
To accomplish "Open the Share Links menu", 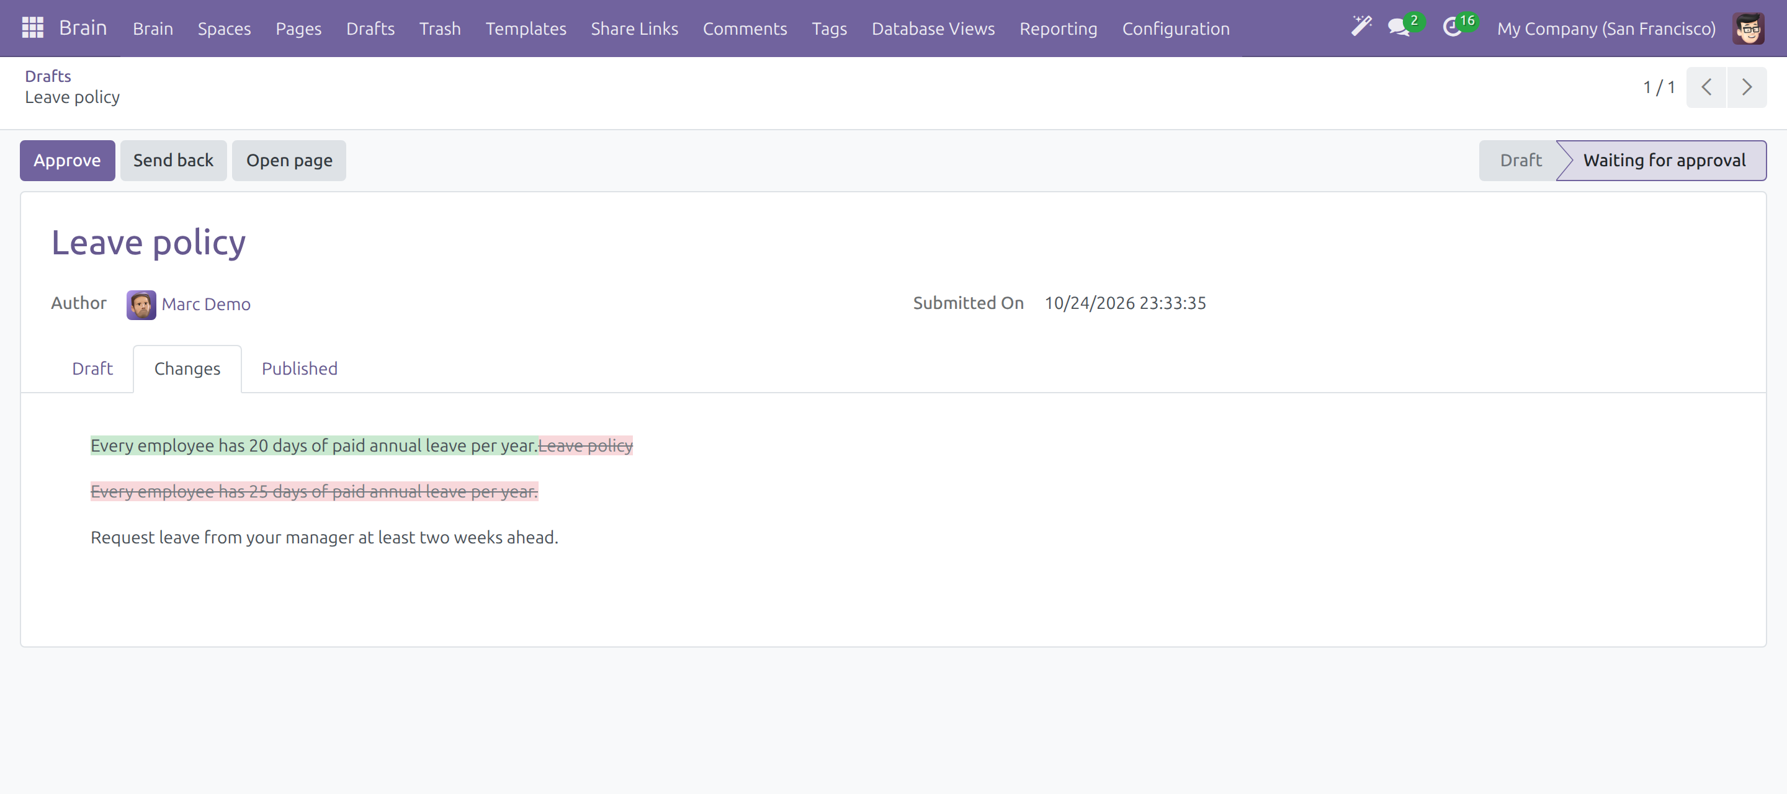I will point(634,29).
